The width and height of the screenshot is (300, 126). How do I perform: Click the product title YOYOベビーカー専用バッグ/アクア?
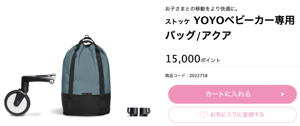click(x=230, y=29)
